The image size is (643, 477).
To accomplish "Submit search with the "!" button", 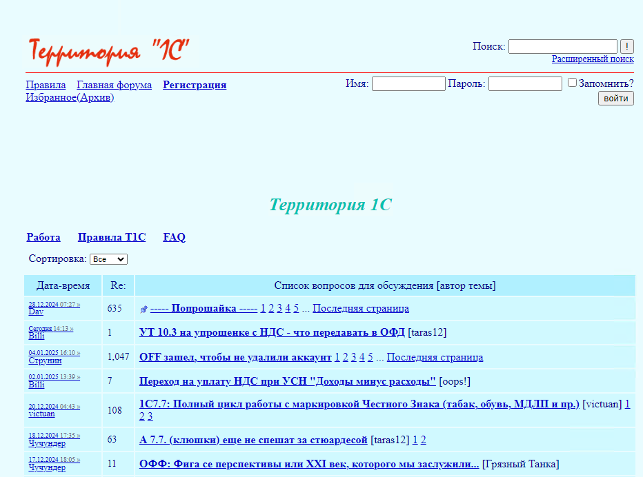I will pos(626,47).
